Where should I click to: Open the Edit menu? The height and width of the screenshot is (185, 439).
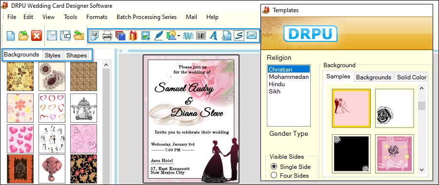[28, 17]
